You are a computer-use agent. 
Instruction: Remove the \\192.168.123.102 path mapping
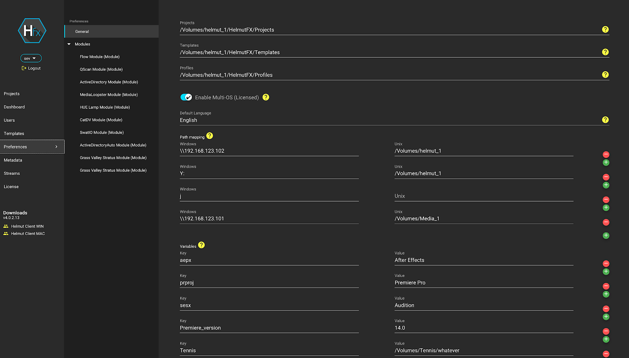[x=606, y=154]
